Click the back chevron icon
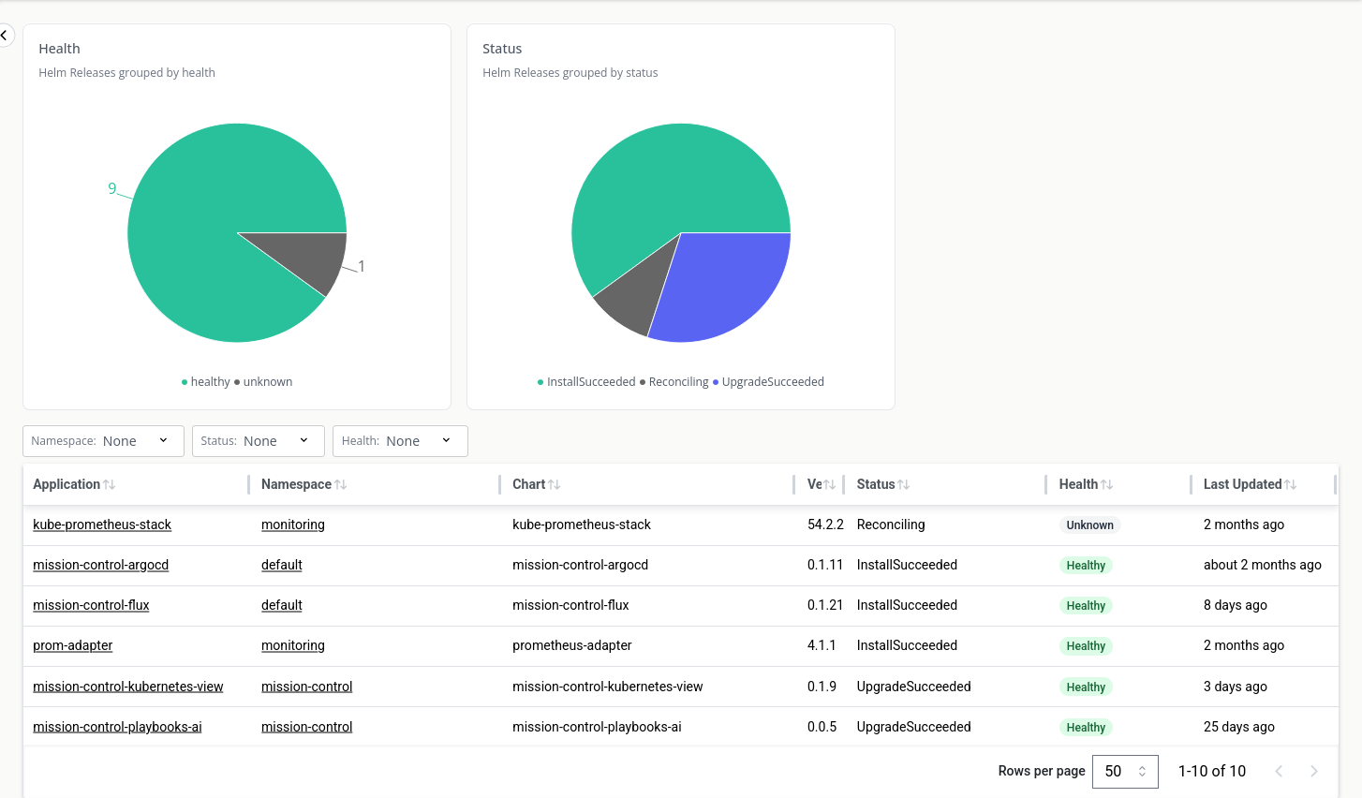 pyautogui.click(x=4, y=36)
